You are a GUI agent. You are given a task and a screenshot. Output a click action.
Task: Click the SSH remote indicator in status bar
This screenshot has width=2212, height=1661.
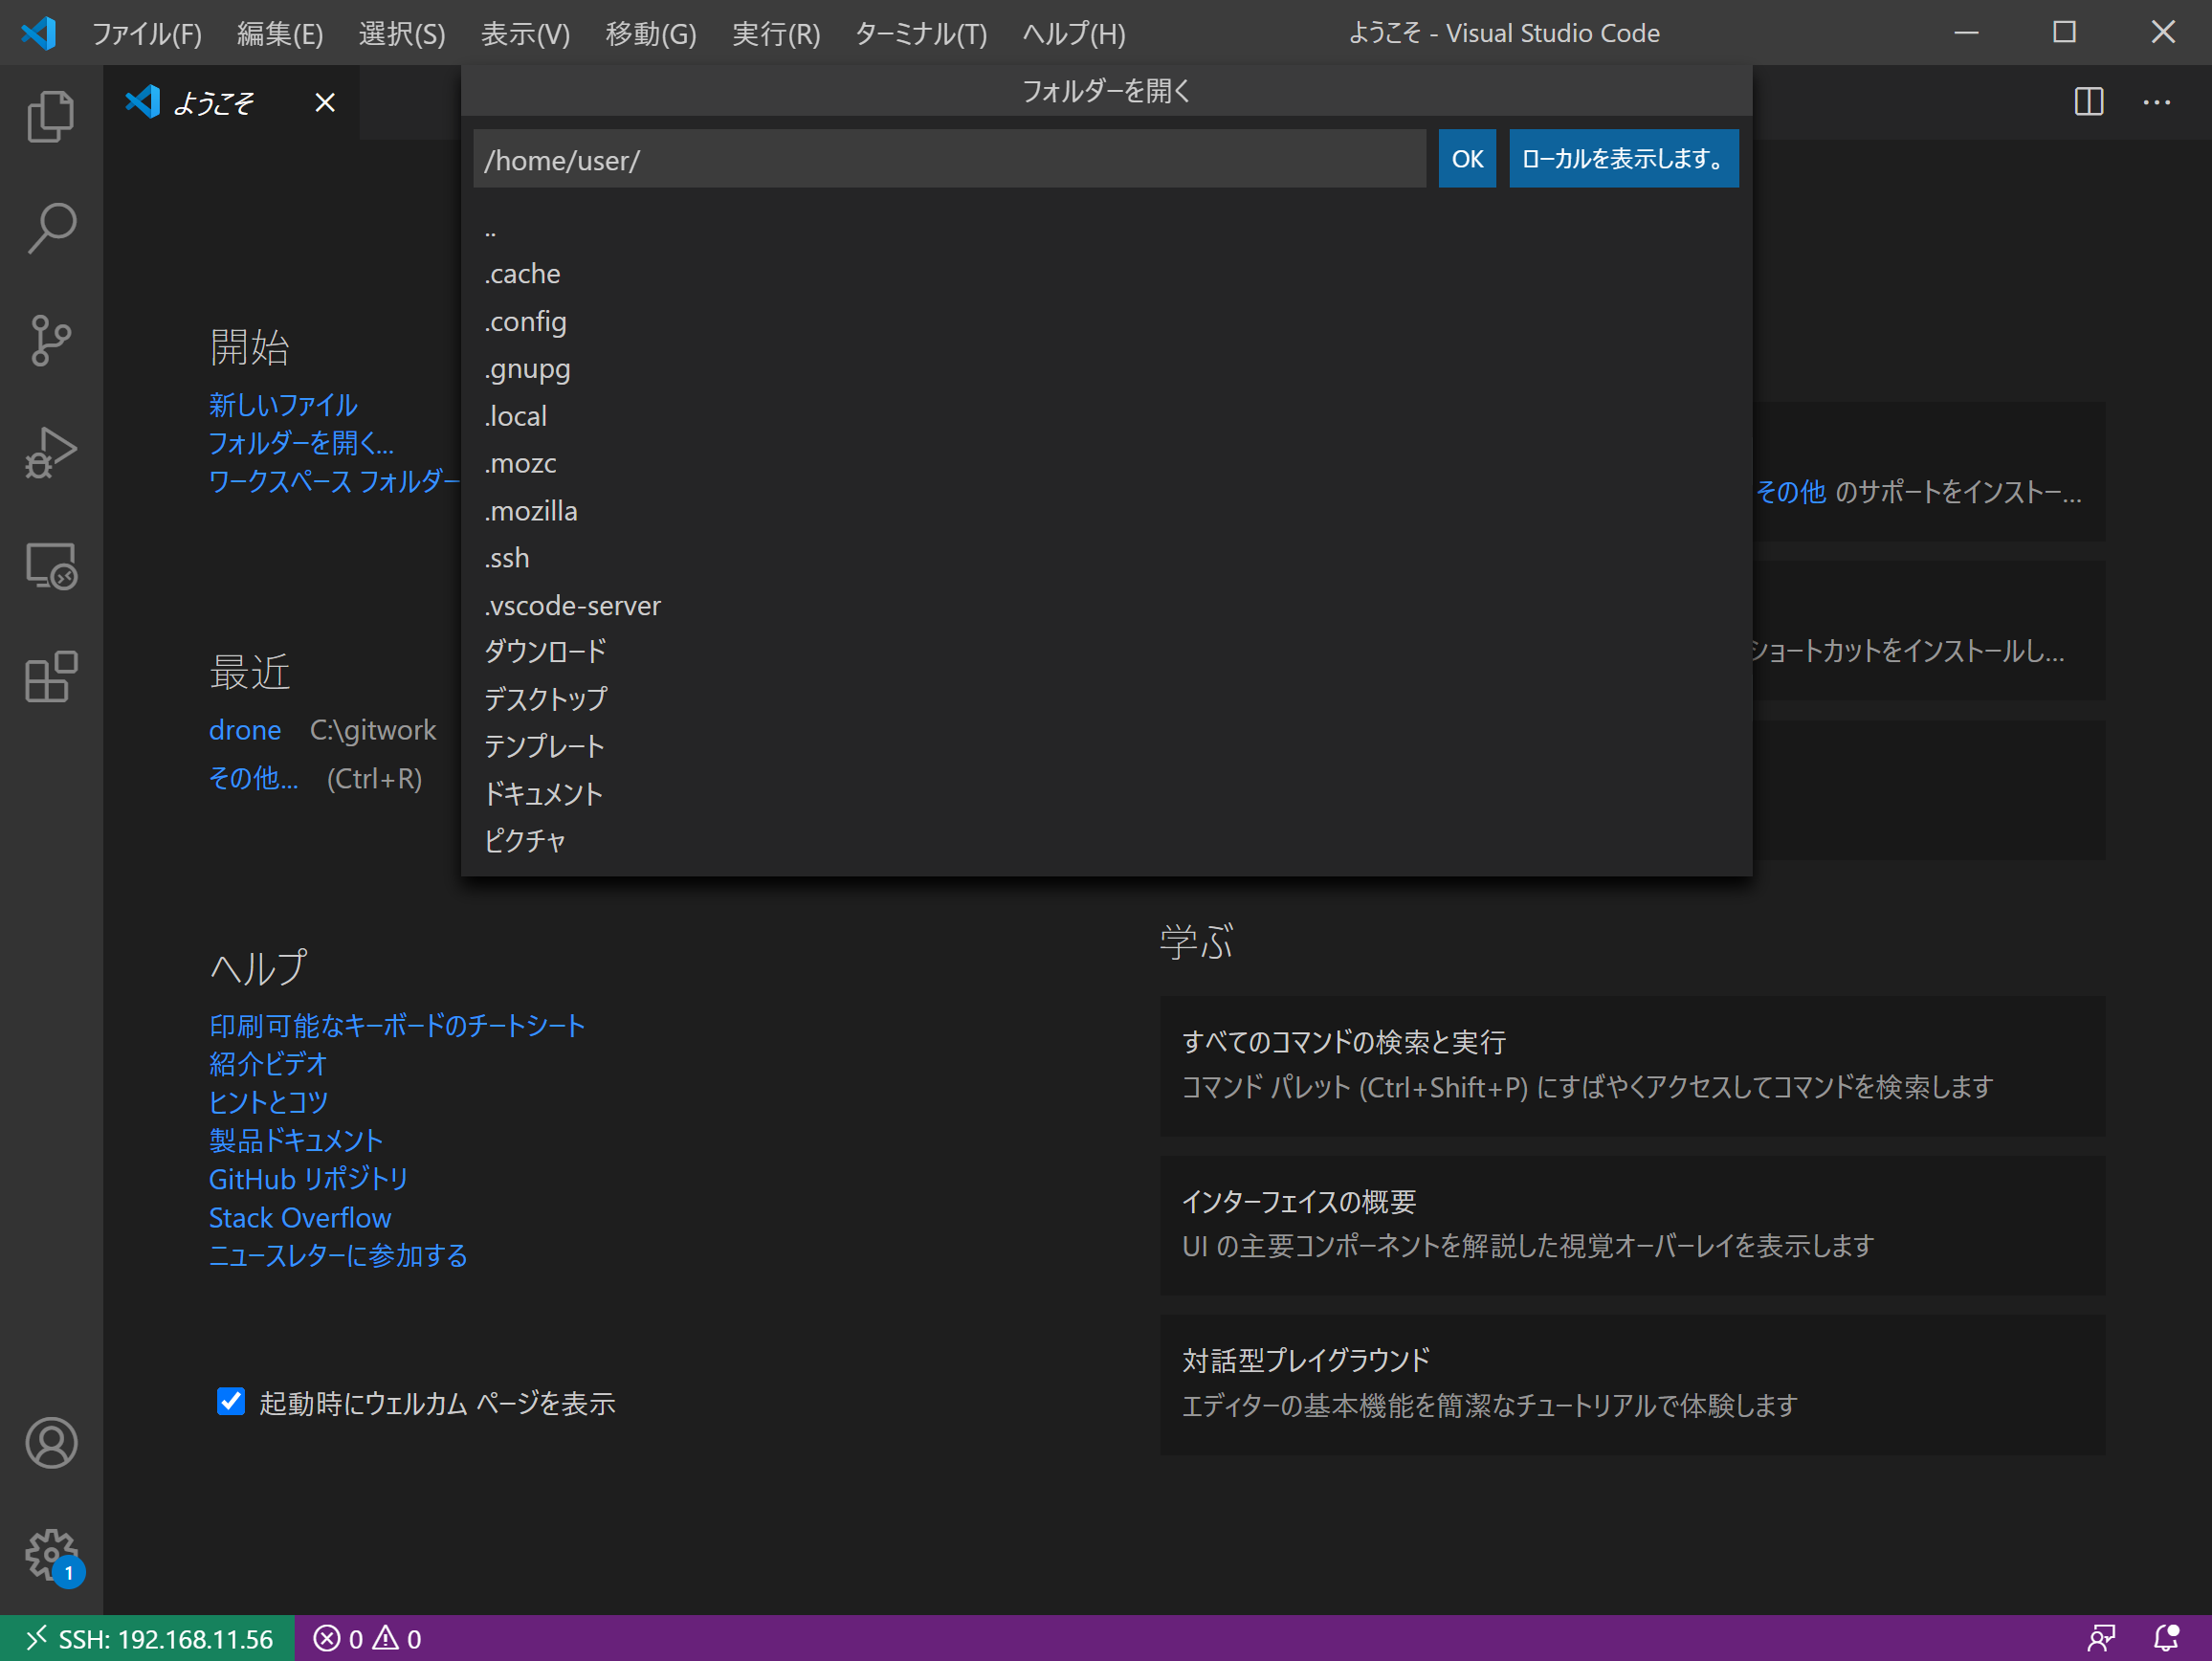148,1639
